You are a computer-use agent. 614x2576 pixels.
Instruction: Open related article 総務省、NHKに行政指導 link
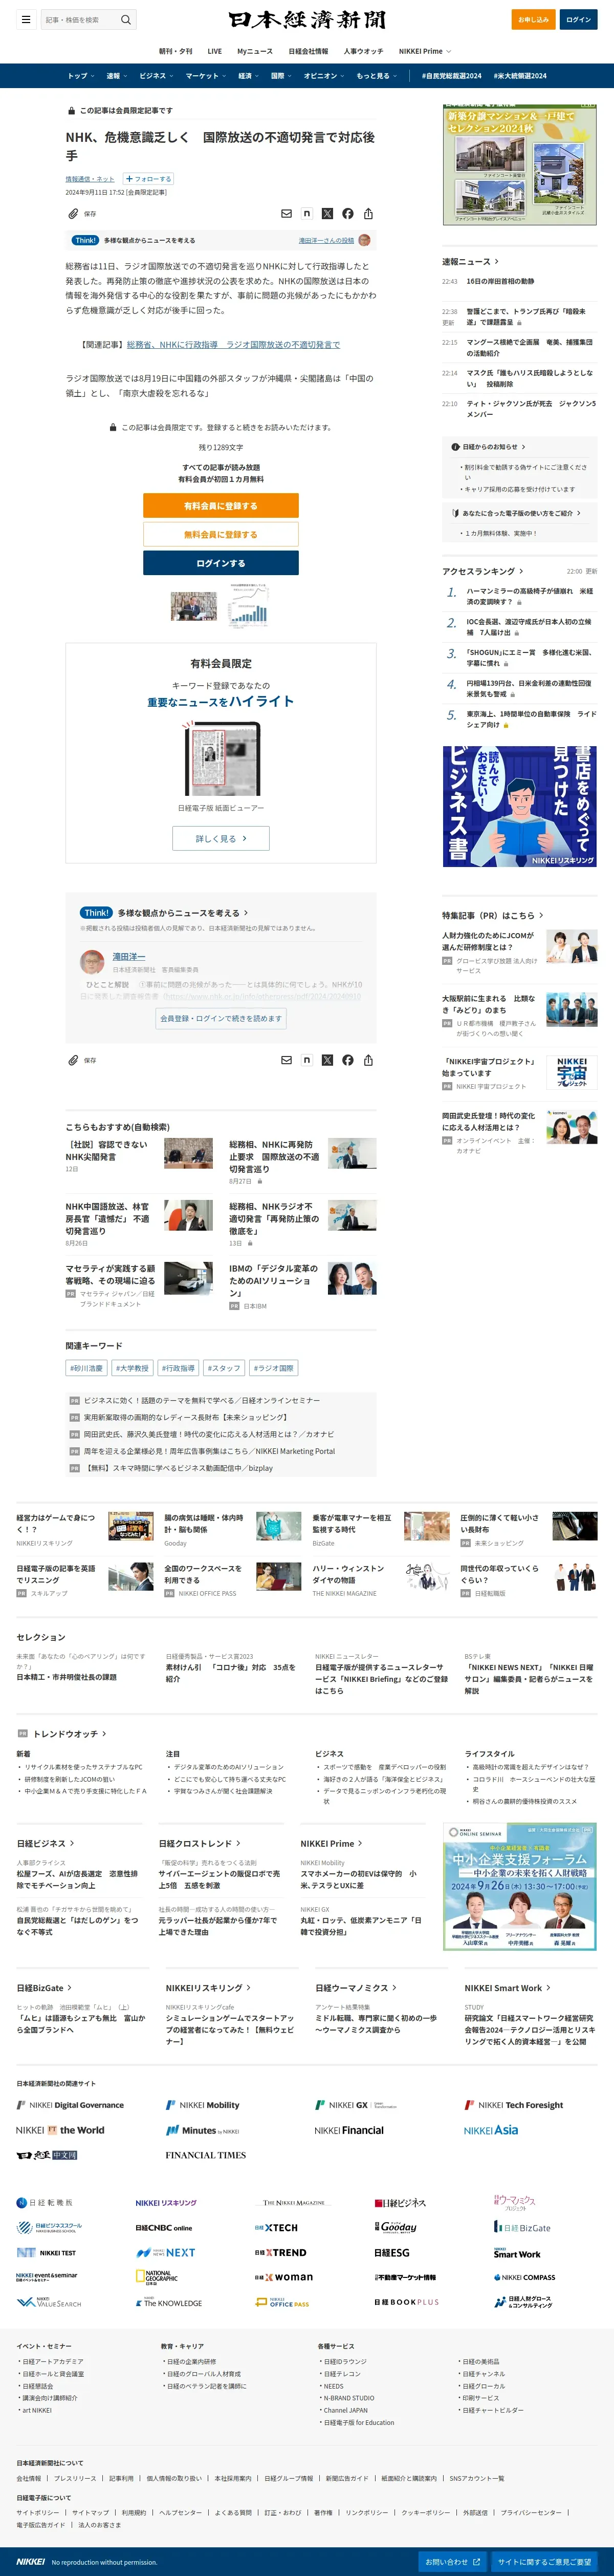point(233,344)
